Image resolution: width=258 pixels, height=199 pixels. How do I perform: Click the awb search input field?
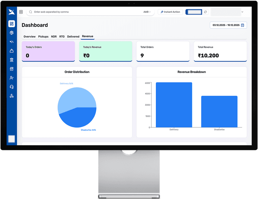coord(86,12)
